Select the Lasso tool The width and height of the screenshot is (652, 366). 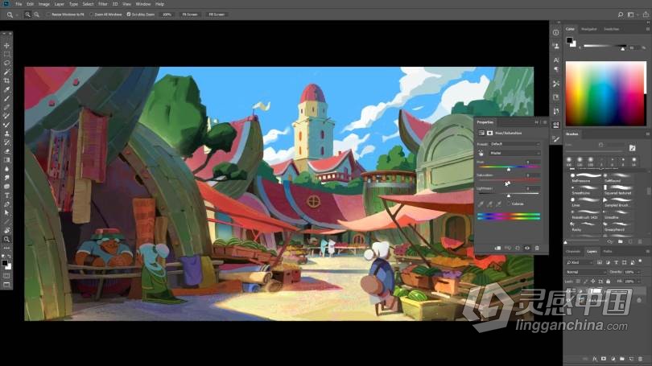(6, 64)
